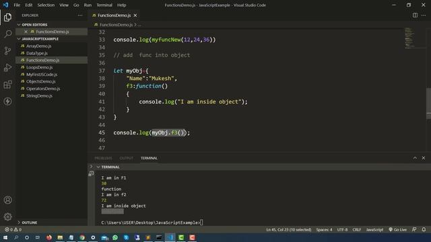Open the Run menu
Image resolution: width=431 pixels, height=242 pixels.
pos(88,5)
